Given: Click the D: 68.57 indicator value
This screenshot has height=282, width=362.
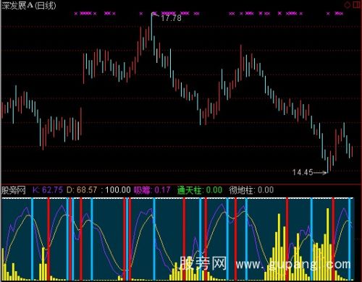Looking at the screenshot, I should point(82,190).
